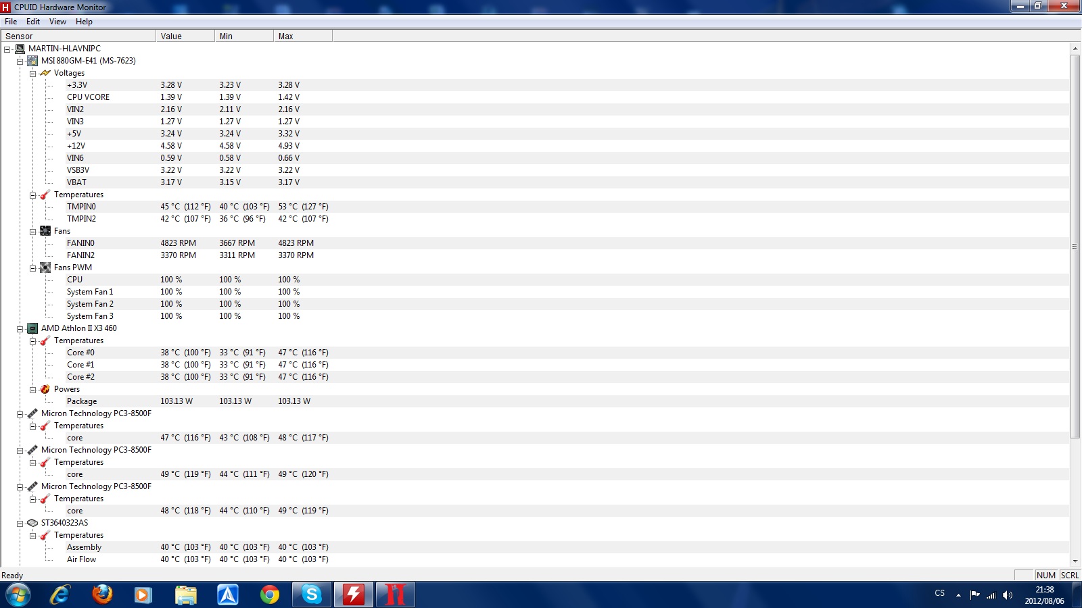Open the View menu

click(x=57, y=22)
